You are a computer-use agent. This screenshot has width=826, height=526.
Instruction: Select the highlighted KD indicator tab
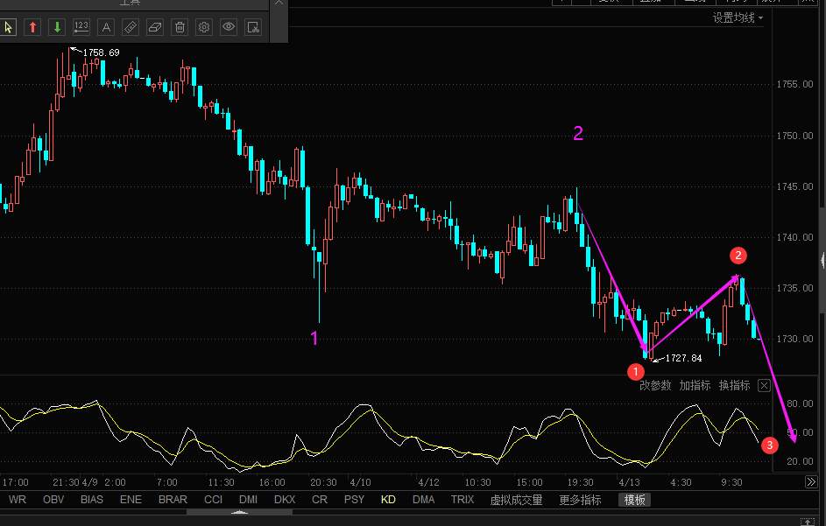click(388, 500)
